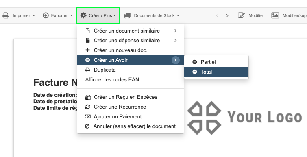The image size is (307, 157).
Task: Click the filled file icon of Créer une dépense similaire
Action: tap(88, 41)
